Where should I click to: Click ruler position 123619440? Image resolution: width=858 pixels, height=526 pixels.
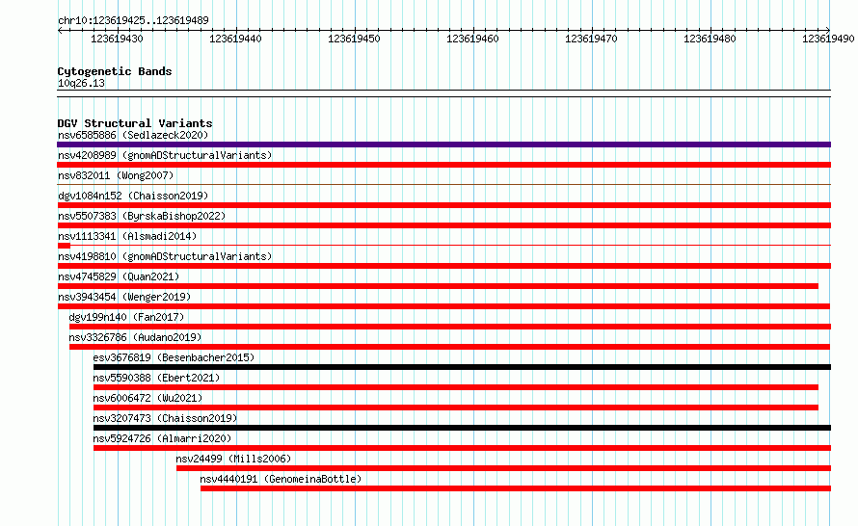point(235,39)
